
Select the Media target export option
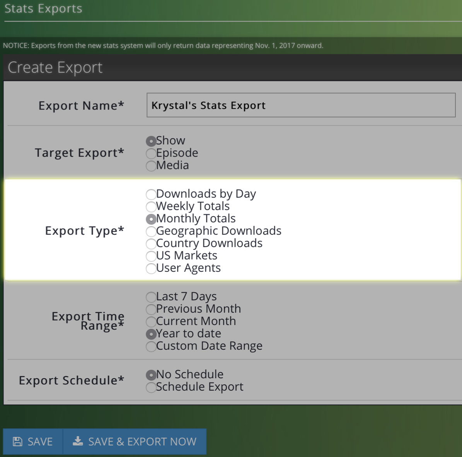151,166
